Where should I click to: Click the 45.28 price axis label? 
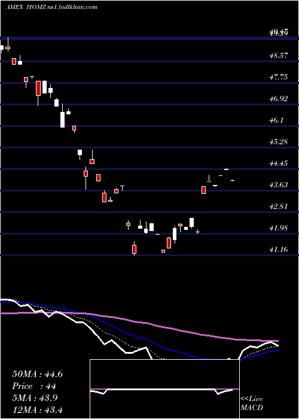pyautogui.click(x=279, y=142)
